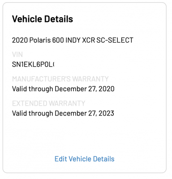Click the word Details in the heading
This screenshot has width=172, height=179.
(59, 19)
